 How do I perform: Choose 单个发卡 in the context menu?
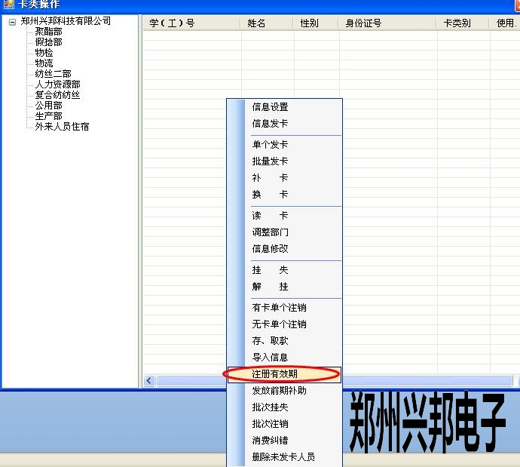pos(270,145)
